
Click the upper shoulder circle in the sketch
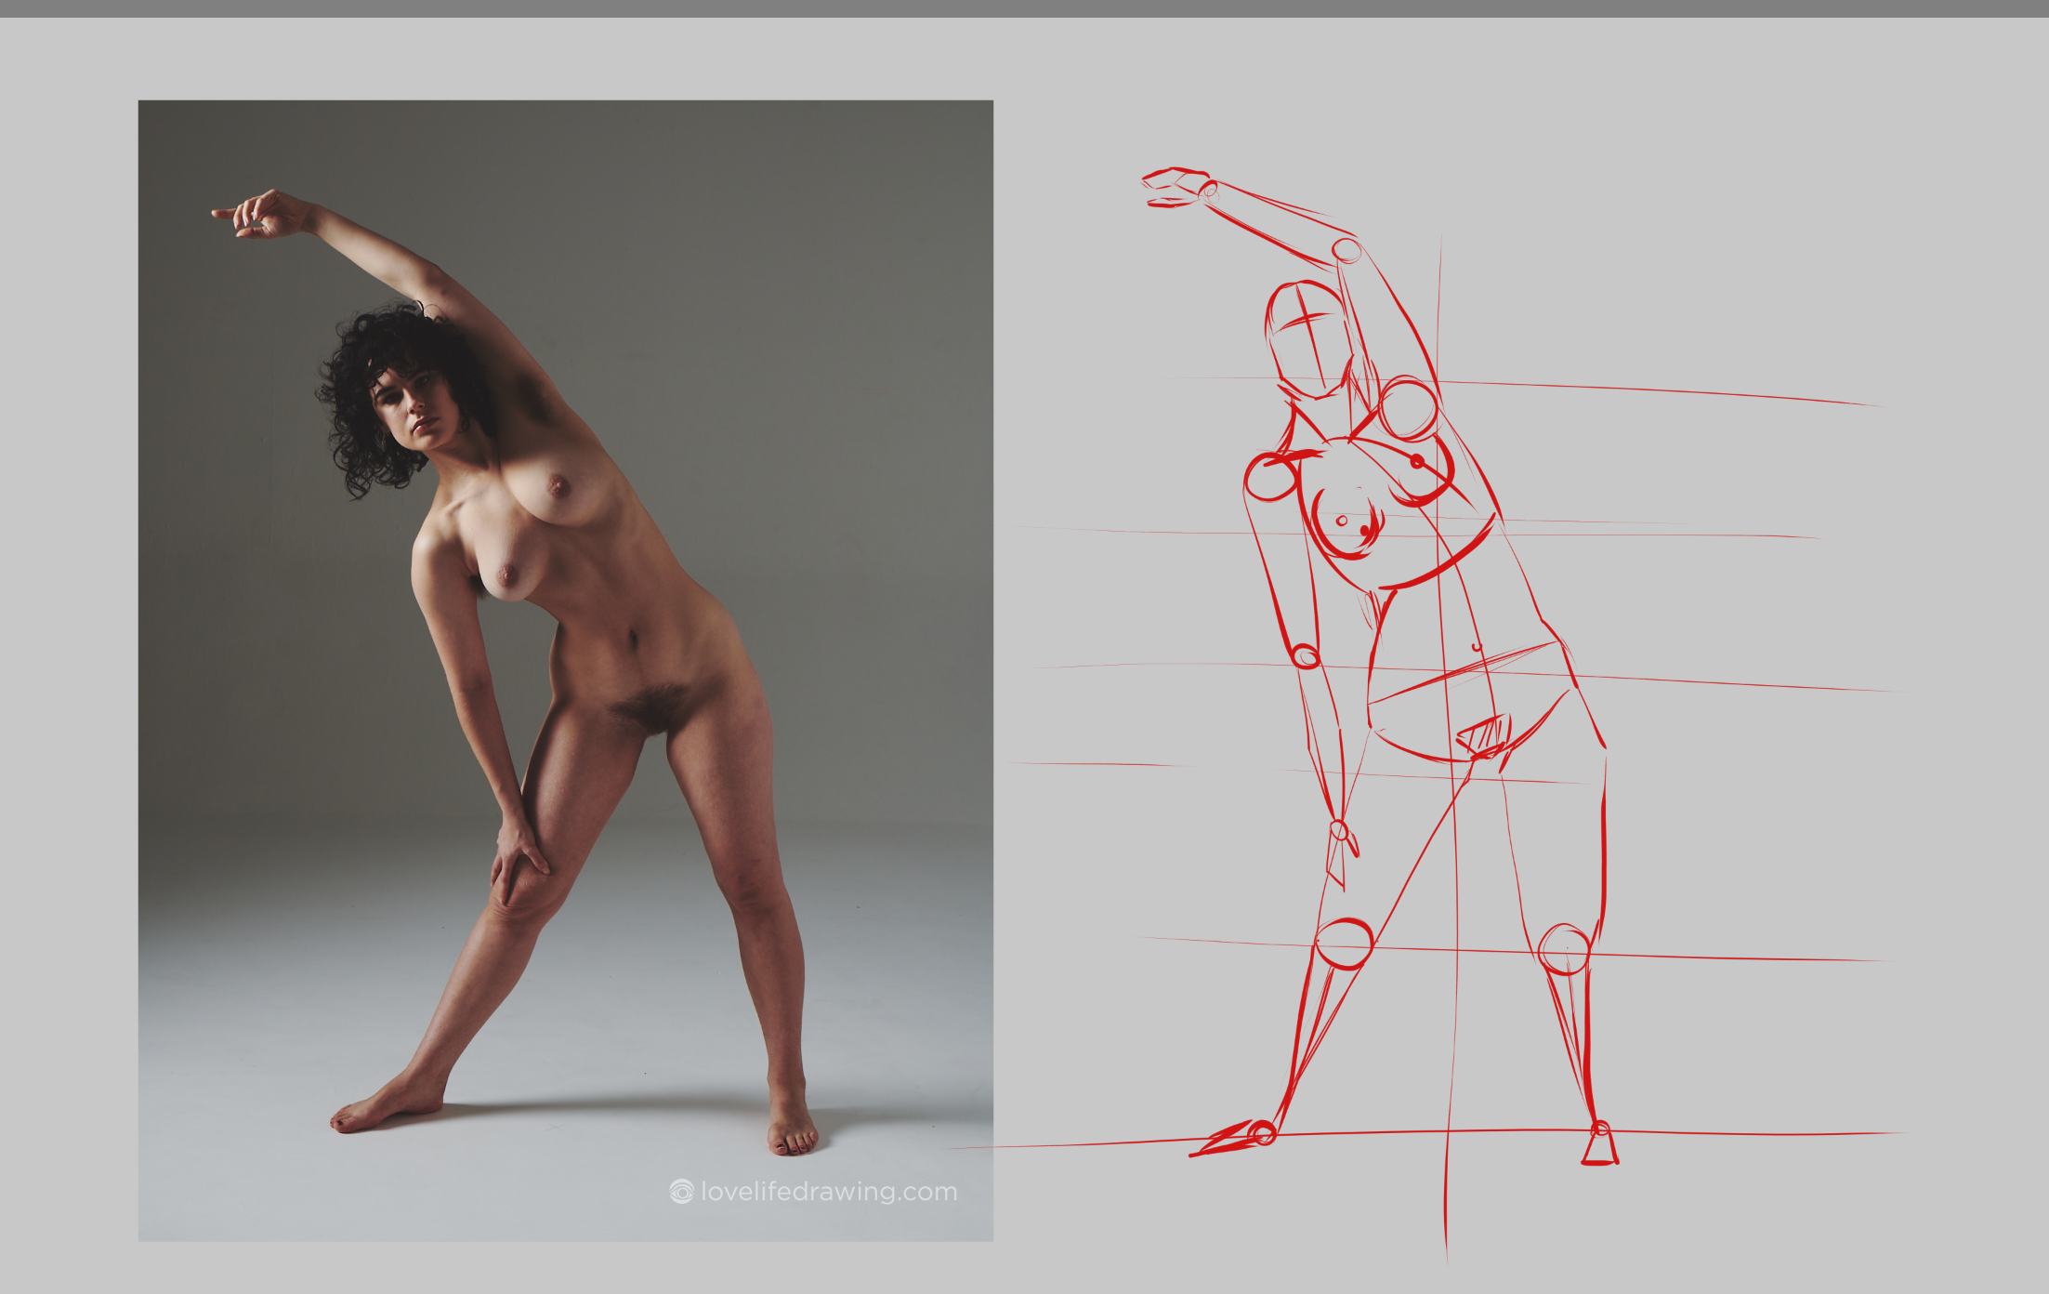pos(1409,409)
